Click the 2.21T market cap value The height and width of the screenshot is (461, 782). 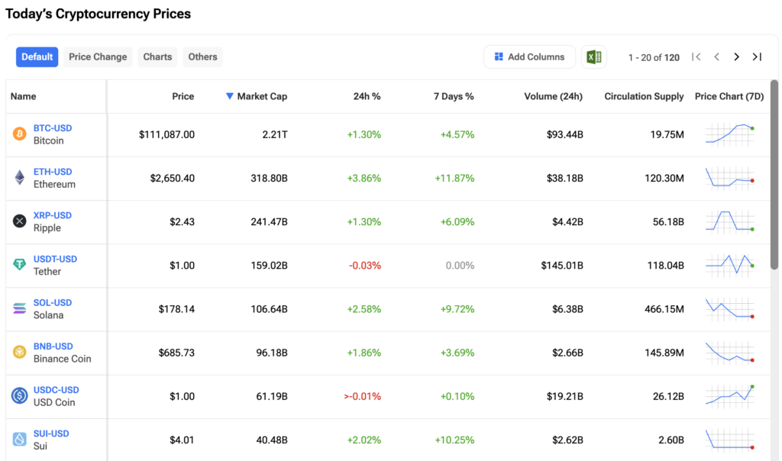275,134
